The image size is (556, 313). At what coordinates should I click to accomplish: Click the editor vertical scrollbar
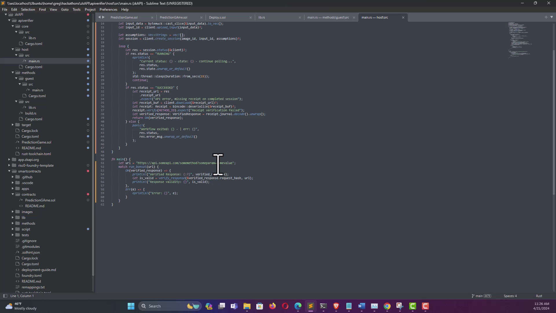pyautogui.click(x=554, y=122)
